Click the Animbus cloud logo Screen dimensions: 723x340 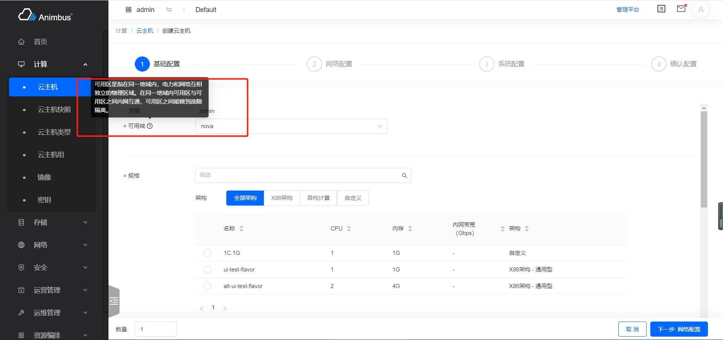27,15
